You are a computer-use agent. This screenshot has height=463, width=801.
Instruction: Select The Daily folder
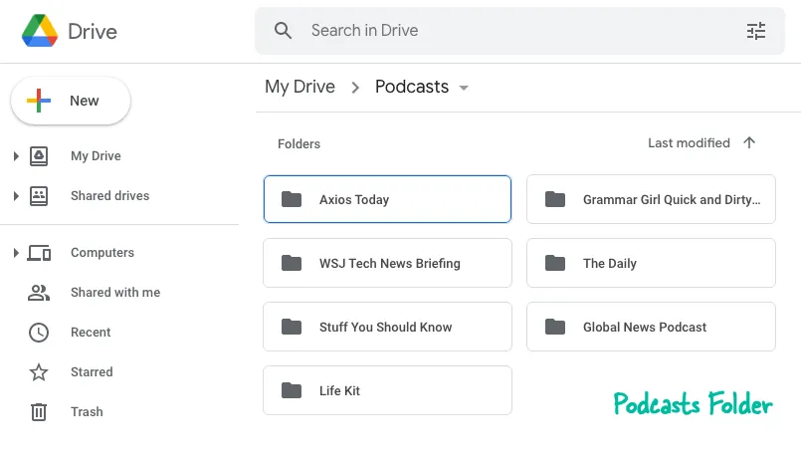(x=651, y=263)
